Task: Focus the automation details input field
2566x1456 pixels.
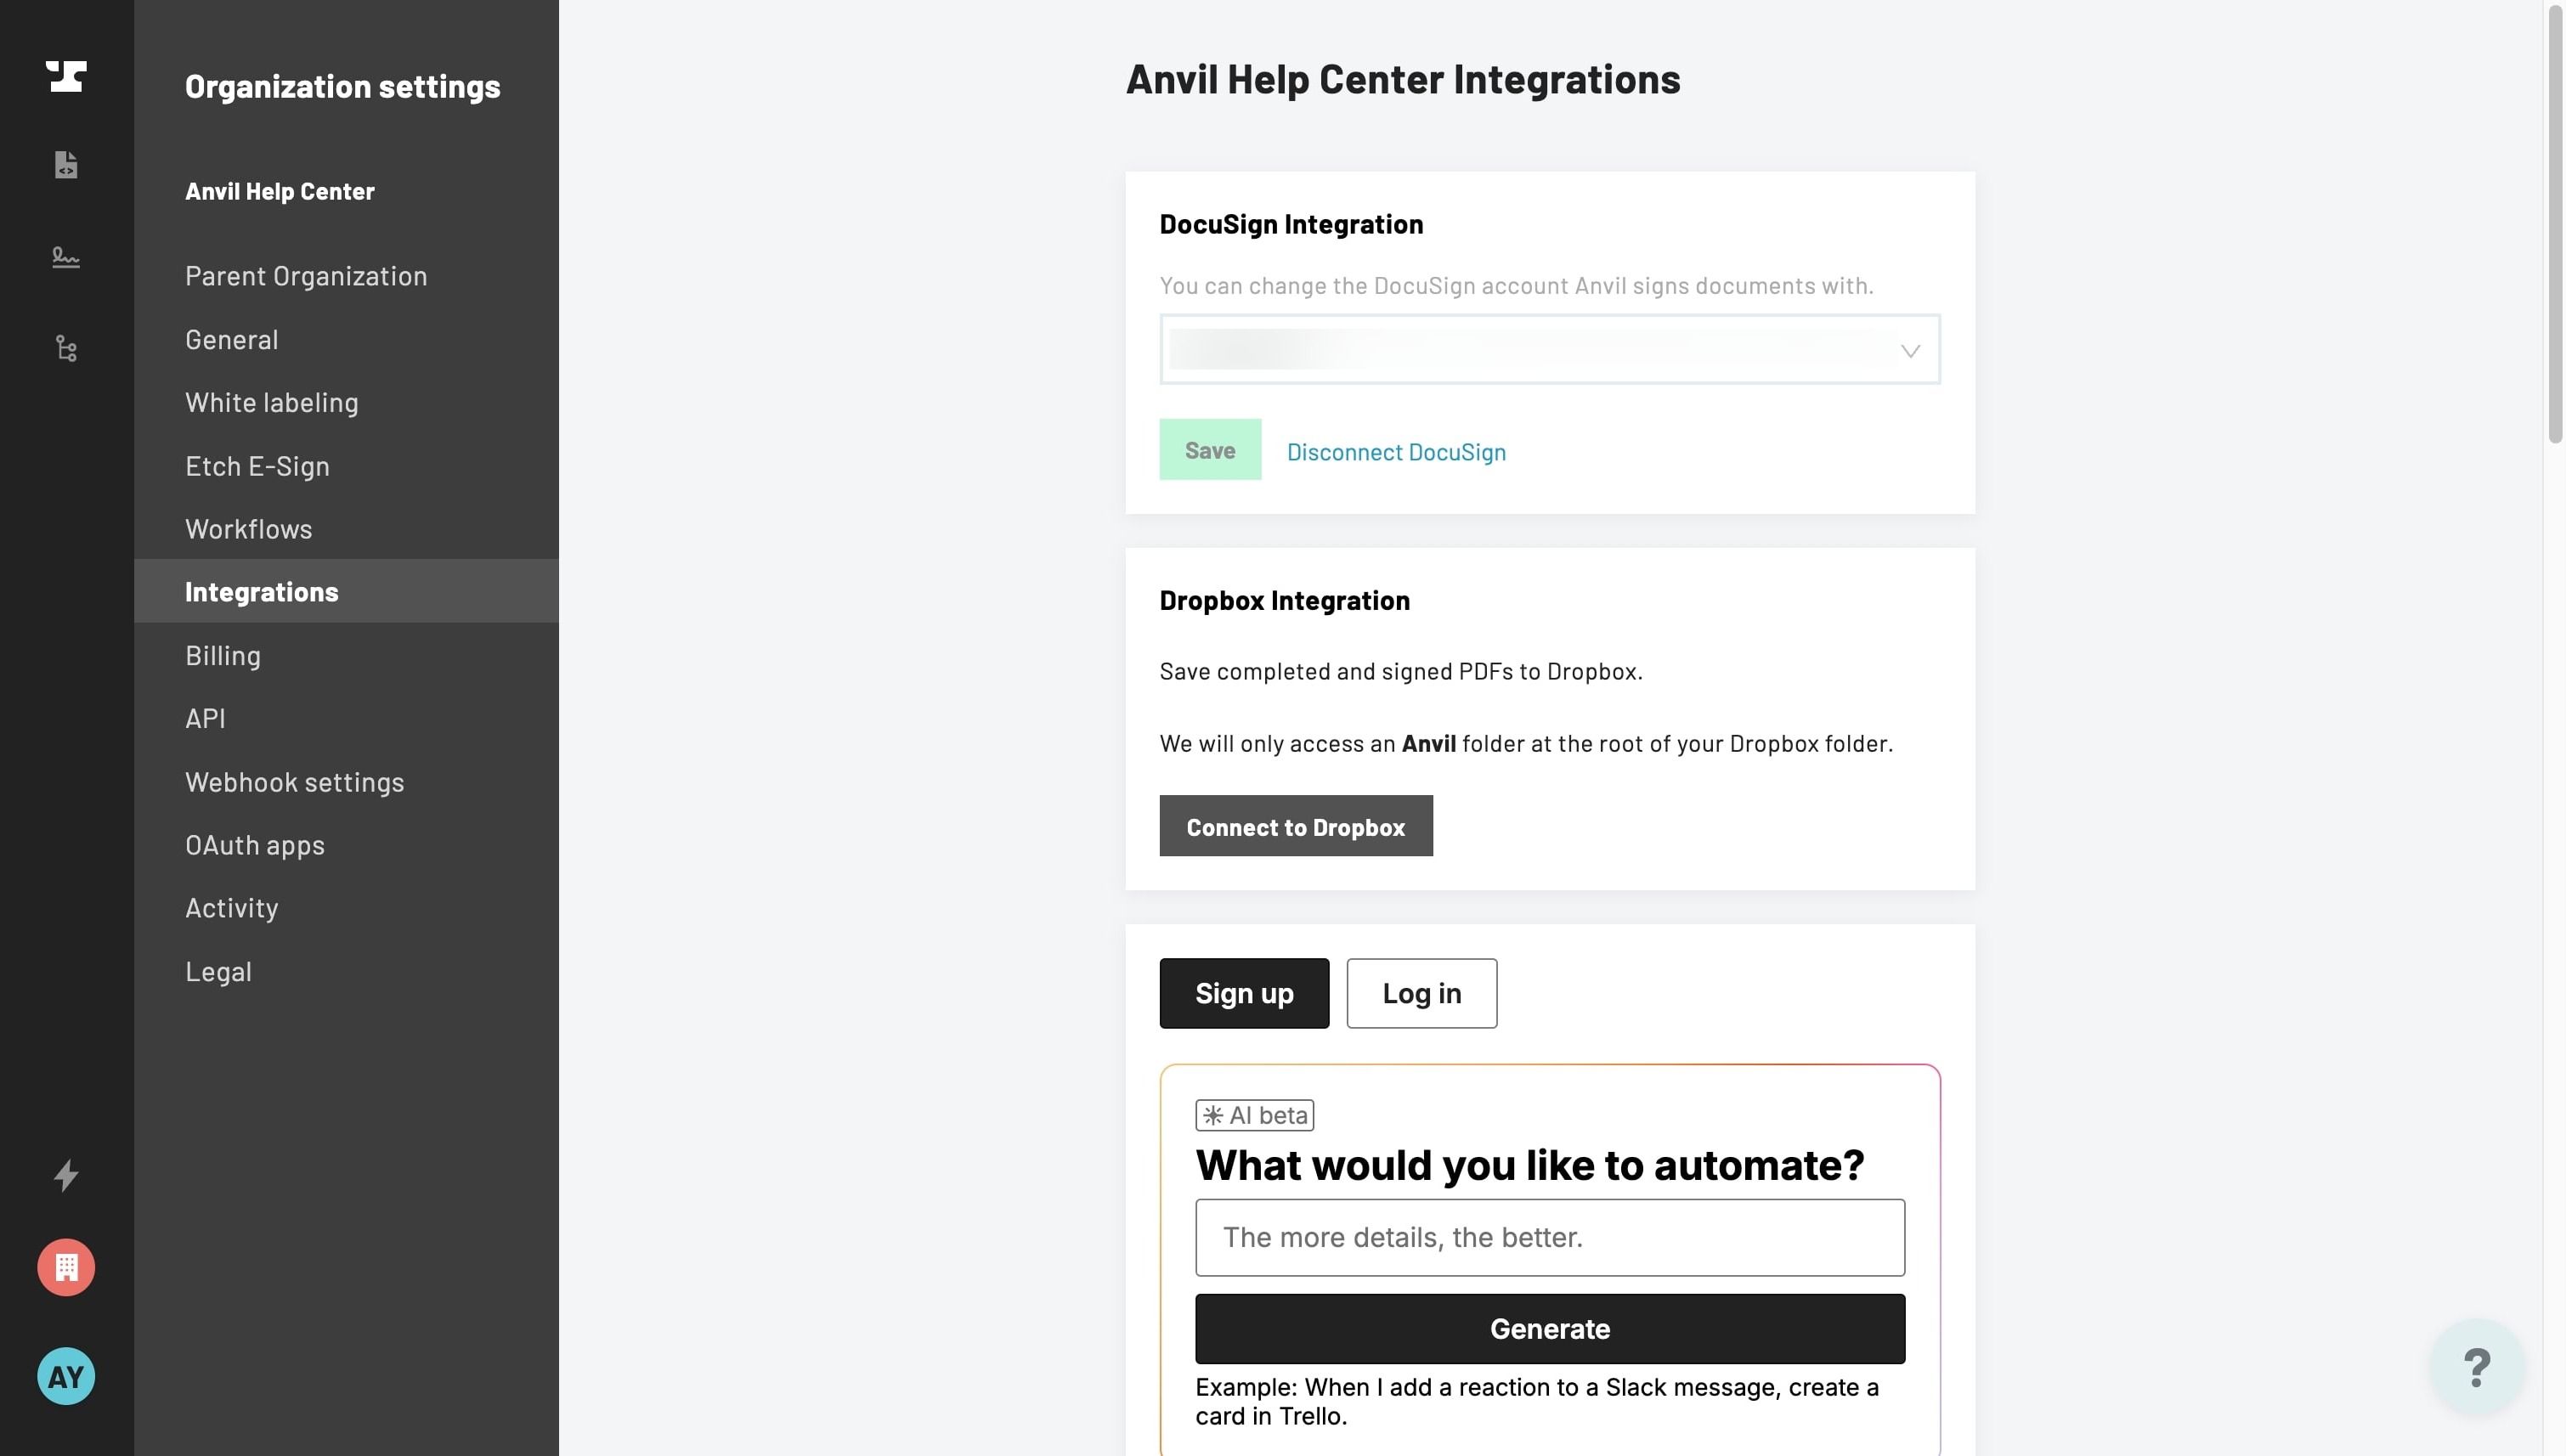Action: (x=1550, y=1238)
